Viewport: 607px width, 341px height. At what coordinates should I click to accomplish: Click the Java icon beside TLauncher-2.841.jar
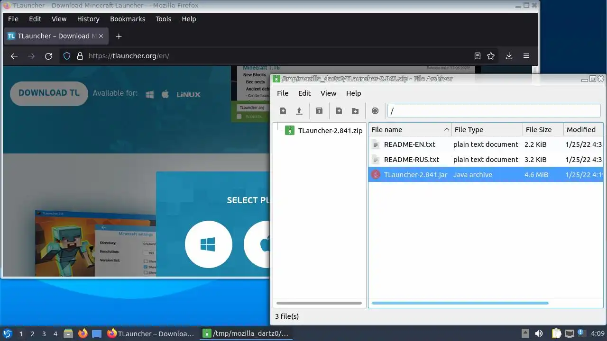click(376, 175)
